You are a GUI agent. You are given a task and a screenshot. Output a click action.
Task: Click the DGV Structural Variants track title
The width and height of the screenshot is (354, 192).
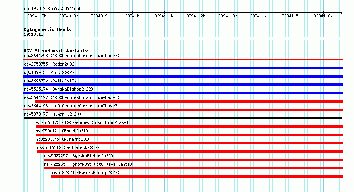tap(56, 51)
